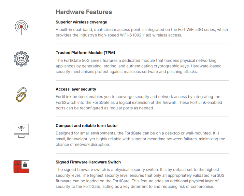Click Compact and reliable form factor heading
This screenshot has width=244, height=196.
[87, 126]
